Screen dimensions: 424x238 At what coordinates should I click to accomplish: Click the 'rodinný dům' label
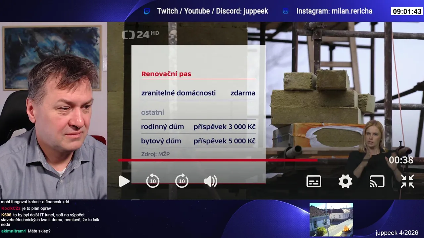(x=162, y=127)
